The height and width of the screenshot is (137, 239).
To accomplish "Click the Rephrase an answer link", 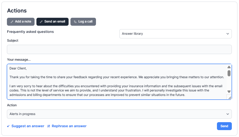I will 69,126.
